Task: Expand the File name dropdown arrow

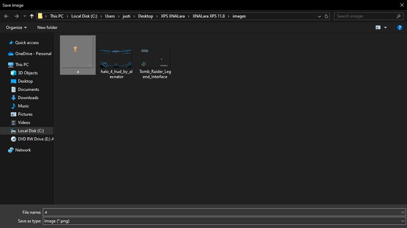Action: pos(402,212)
